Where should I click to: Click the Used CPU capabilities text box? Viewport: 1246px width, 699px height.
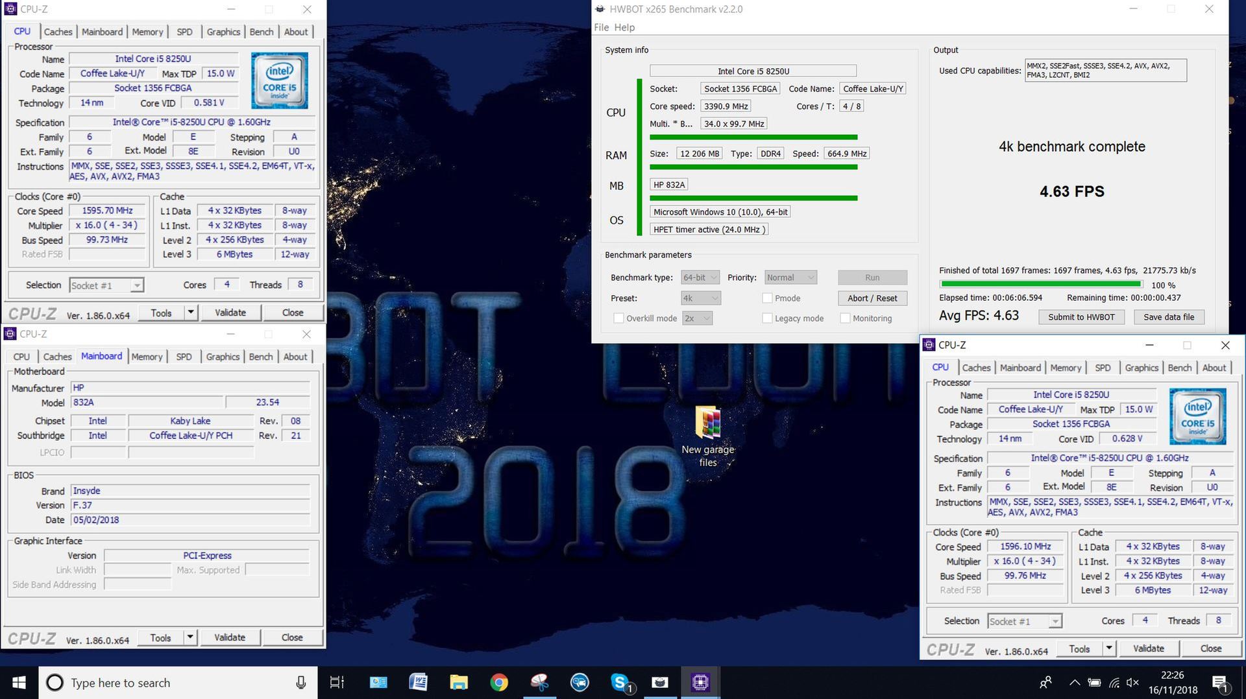coord(1106,70)
